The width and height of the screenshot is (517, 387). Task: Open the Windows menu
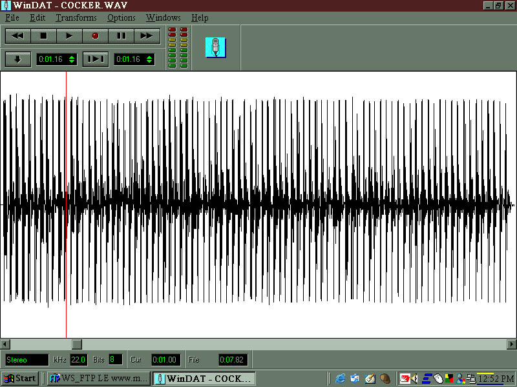(x=164, y=17)
